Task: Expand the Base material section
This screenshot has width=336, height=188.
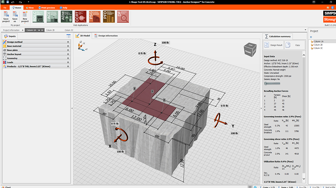Action: point(36,46)
